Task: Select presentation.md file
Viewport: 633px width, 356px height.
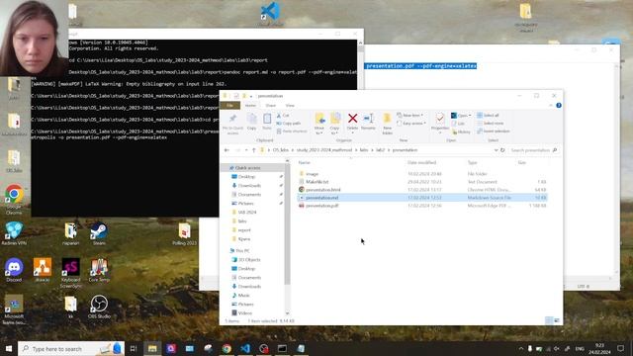Action: (322, 198)
